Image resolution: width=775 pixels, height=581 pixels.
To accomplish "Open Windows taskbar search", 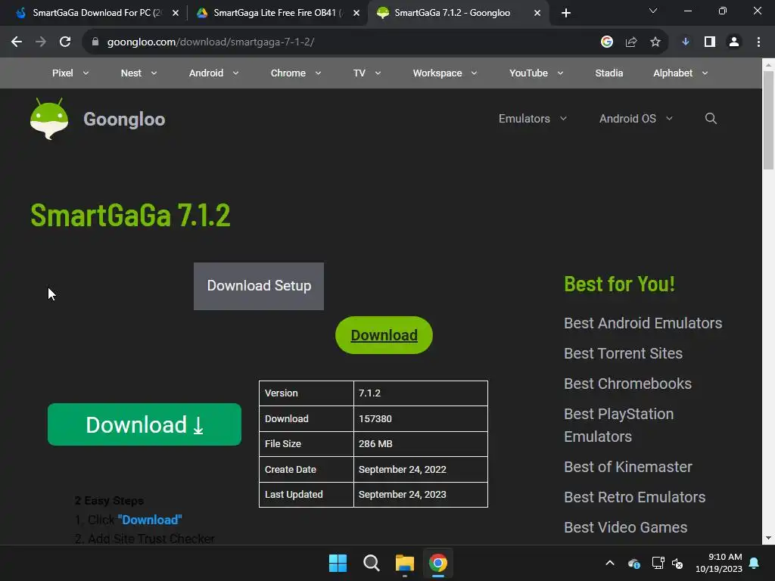I will [x=371, y=563].
